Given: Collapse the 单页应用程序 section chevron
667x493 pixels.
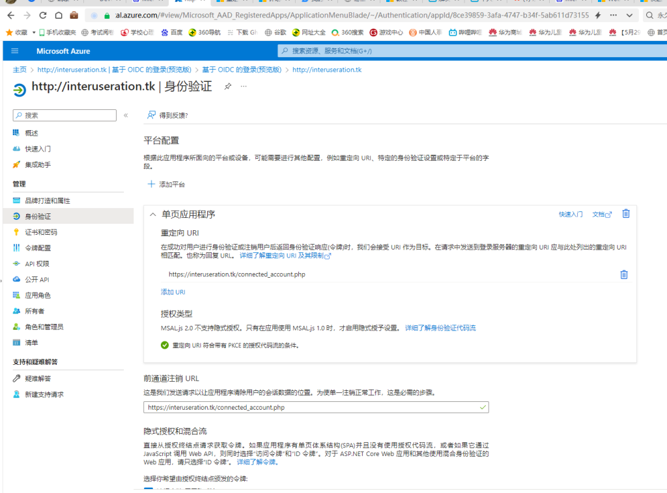Looking at the screenshot, I should click(x=152, y=215).
